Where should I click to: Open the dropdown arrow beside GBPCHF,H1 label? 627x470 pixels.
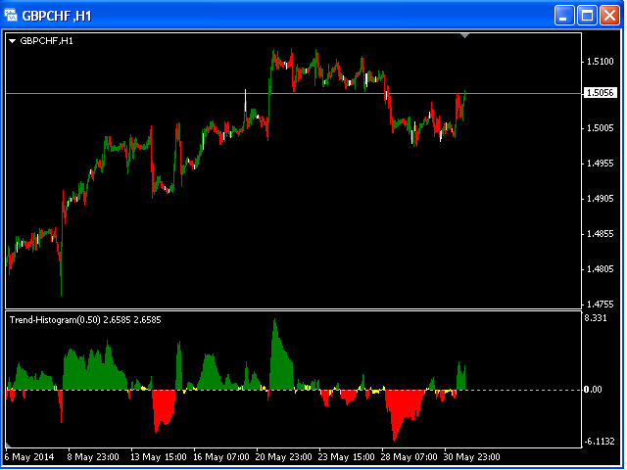click(x=12, y=41)
